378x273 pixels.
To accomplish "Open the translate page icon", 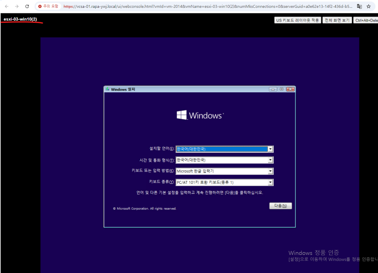I will tap(360, 6).
